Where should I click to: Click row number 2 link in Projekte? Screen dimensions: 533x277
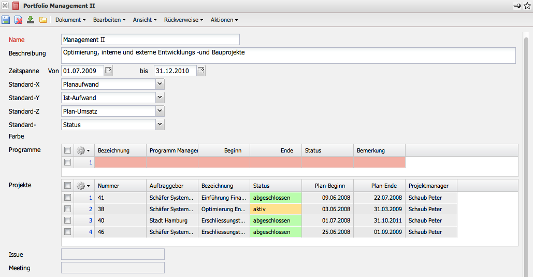[90, 209]
